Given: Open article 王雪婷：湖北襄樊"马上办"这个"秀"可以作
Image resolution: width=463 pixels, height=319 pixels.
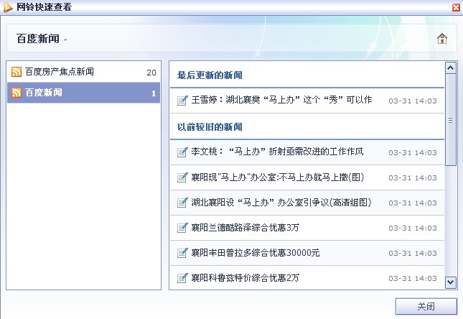Looking at the screenshot, I should pyautogui.click(x=281, y=100).
